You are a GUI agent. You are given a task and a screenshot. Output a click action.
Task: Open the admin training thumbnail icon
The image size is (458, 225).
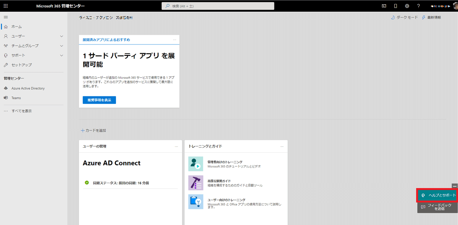click(x=196, y=164)
